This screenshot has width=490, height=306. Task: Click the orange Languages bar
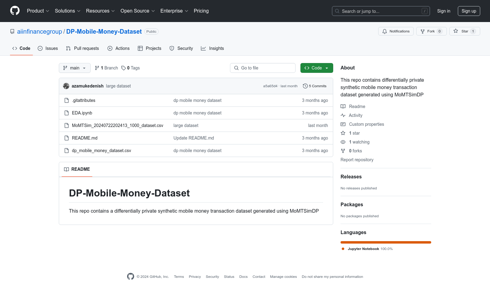pos(386,242)
